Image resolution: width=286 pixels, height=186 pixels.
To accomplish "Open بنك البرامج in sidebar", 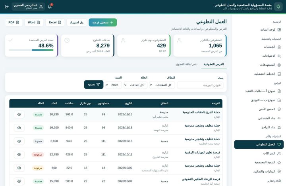I will (259, 127).
